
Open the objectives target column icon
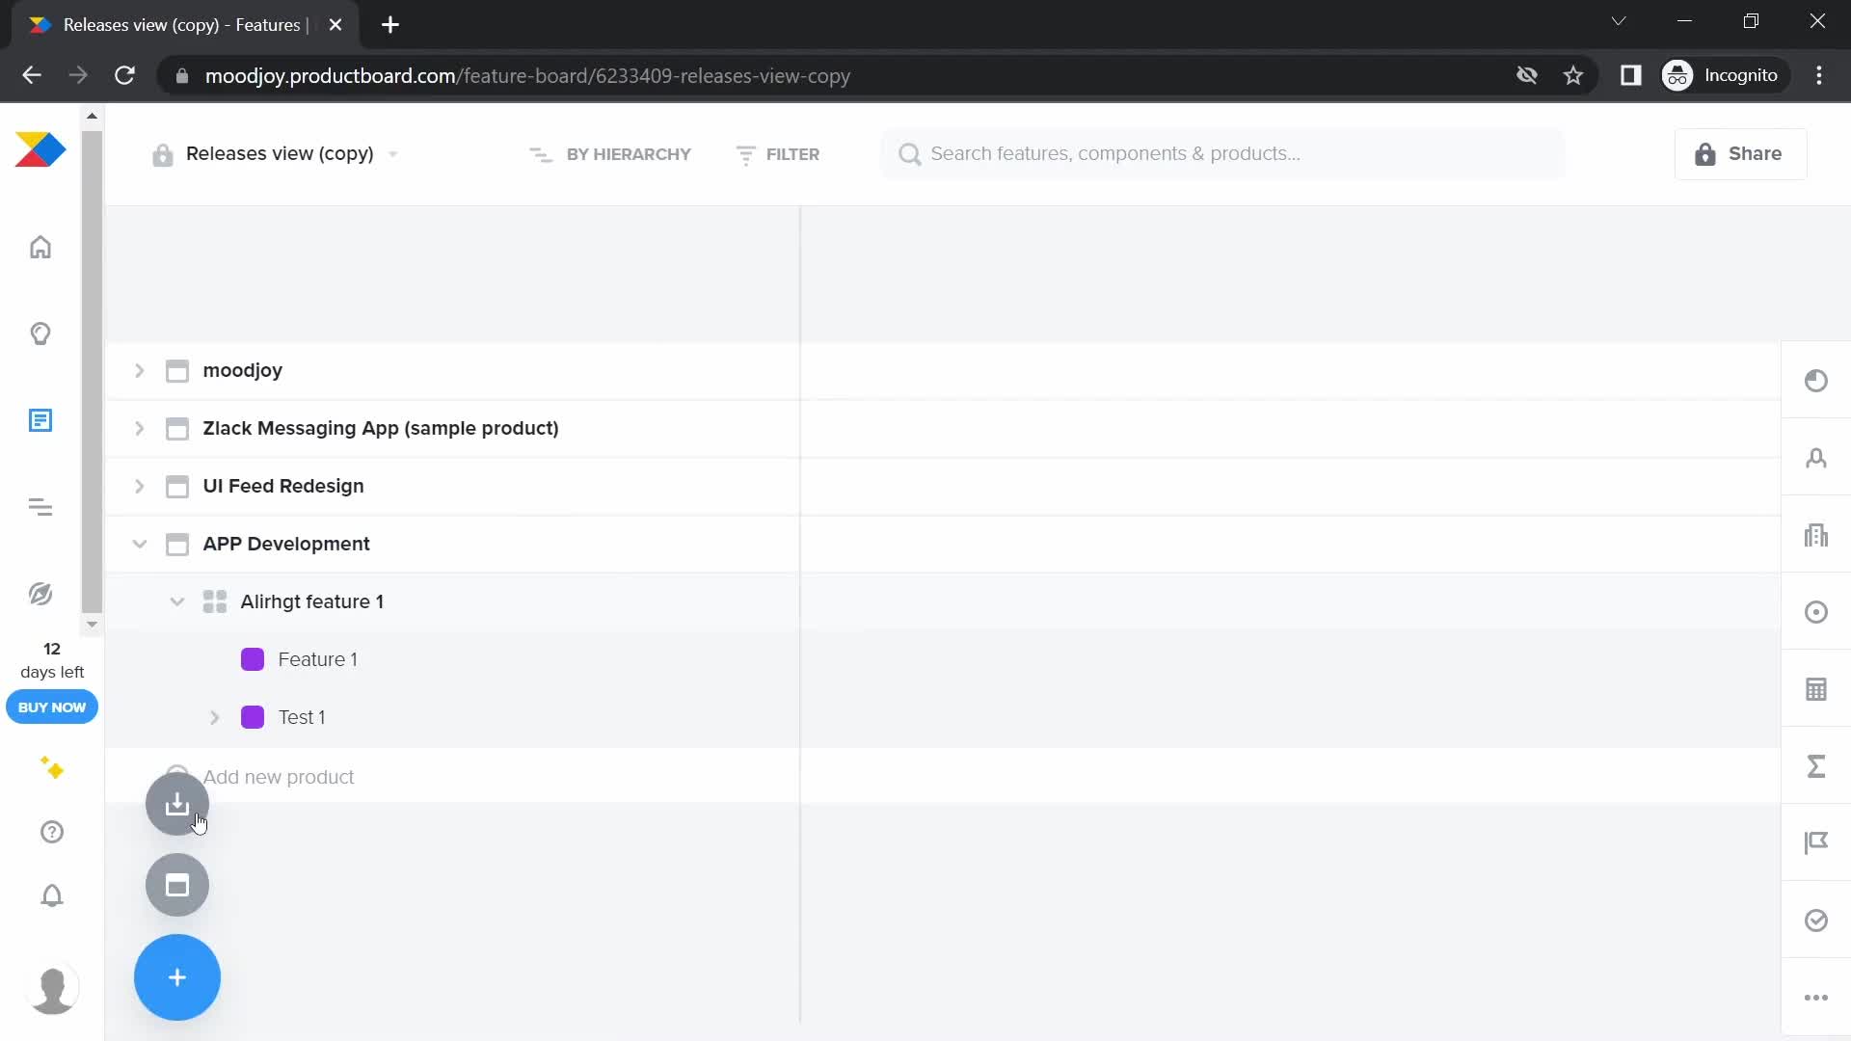point(1816,612)
